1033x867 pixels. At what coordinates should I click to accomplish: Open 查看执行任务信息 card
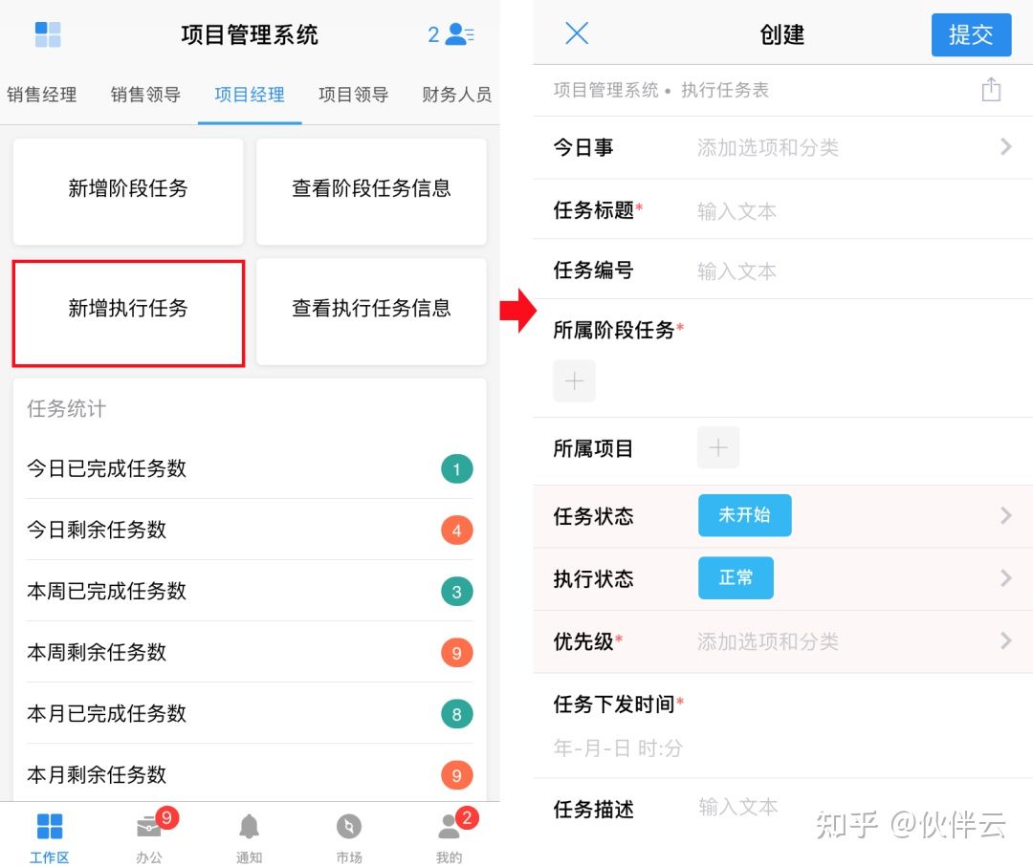[371, 312]
